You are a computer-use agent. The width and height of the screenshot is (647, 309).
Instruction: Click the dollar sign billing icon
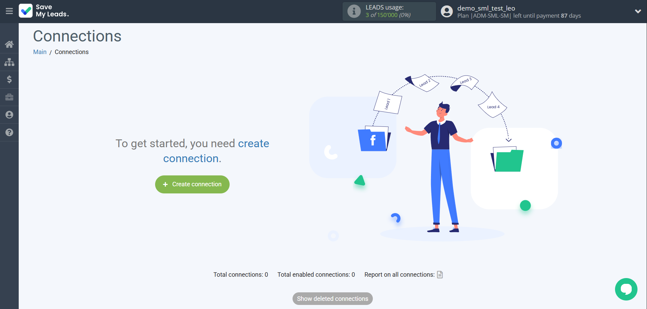click(9, 80)
